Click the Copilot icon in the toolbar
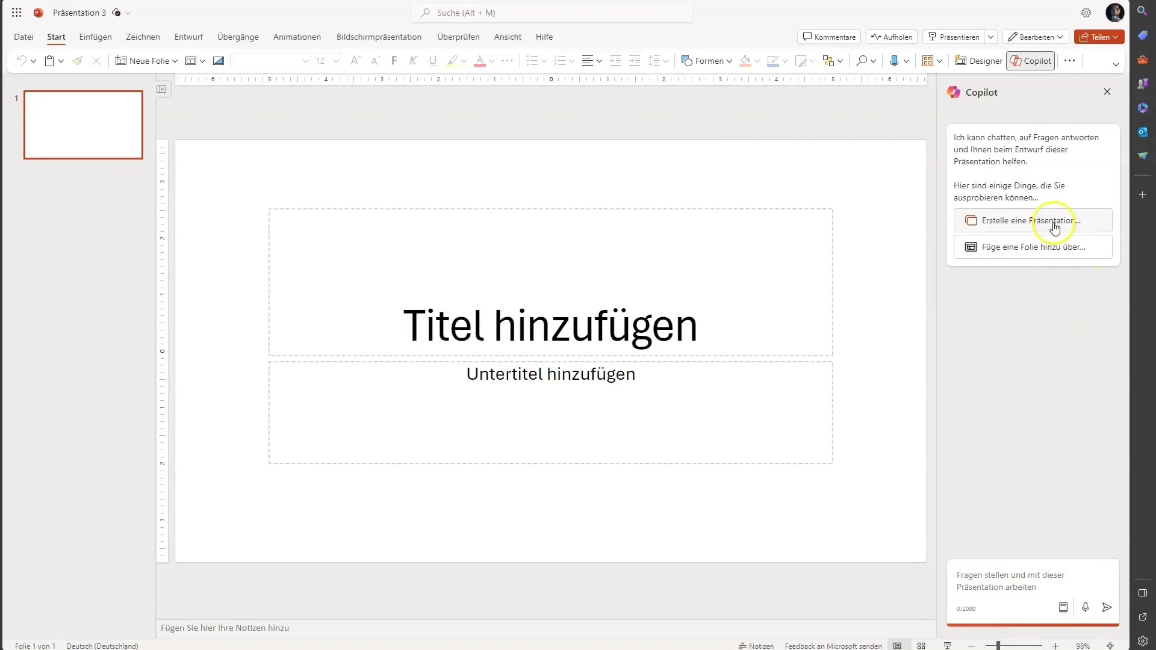The height and width of the screenshot is (650, 1156). click(1031, 60)
